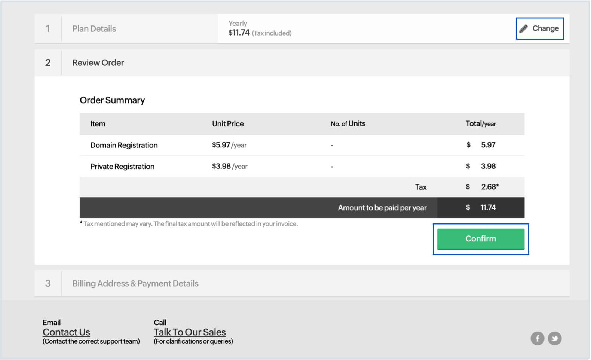Click the Amount to be paid per year label
The width and height of the screenshot is (591, 360).
coord(382,208)
